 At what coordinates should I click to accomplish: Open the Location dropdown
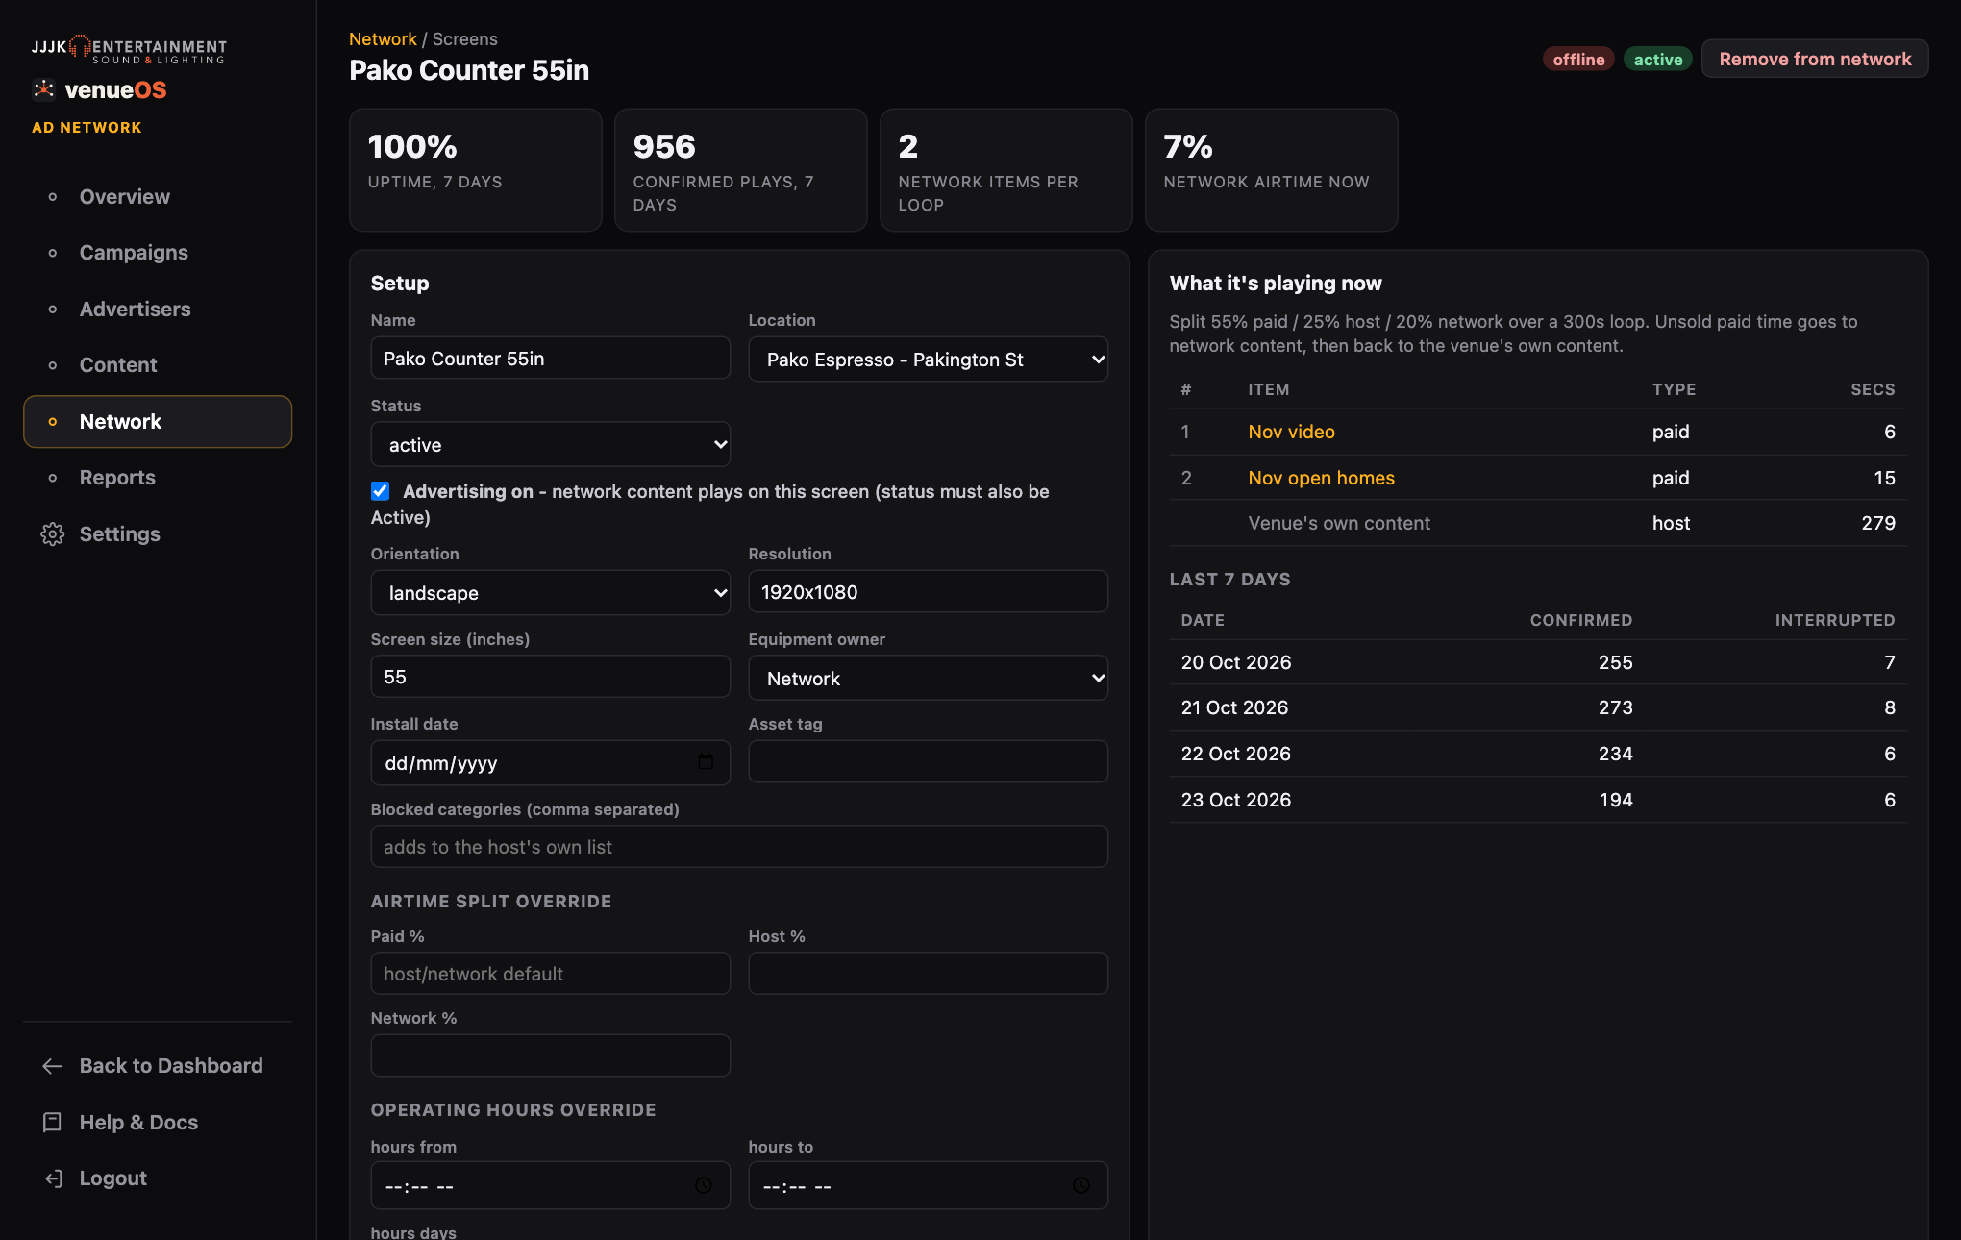(x=928, y=360)
